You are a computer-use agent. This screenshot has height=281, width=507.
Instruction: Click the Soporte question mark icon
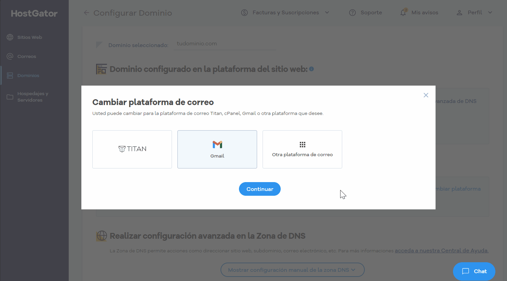352,13
